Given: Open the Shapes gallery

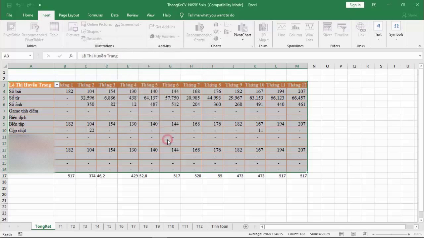Looking at the screenshot, I should [91, 32].
